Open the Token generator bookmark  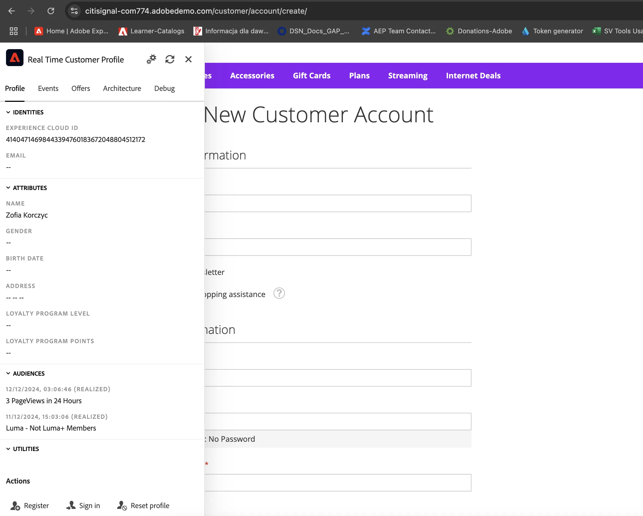[x=552, y=31]
